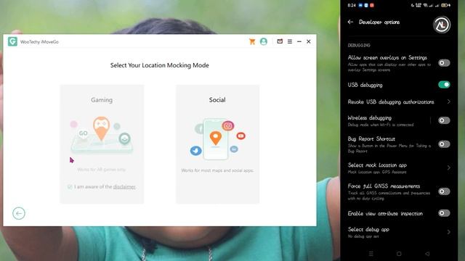Open the hamburger menu in iMoveGo
Screen dimensions: 465x261
point(290,42)
